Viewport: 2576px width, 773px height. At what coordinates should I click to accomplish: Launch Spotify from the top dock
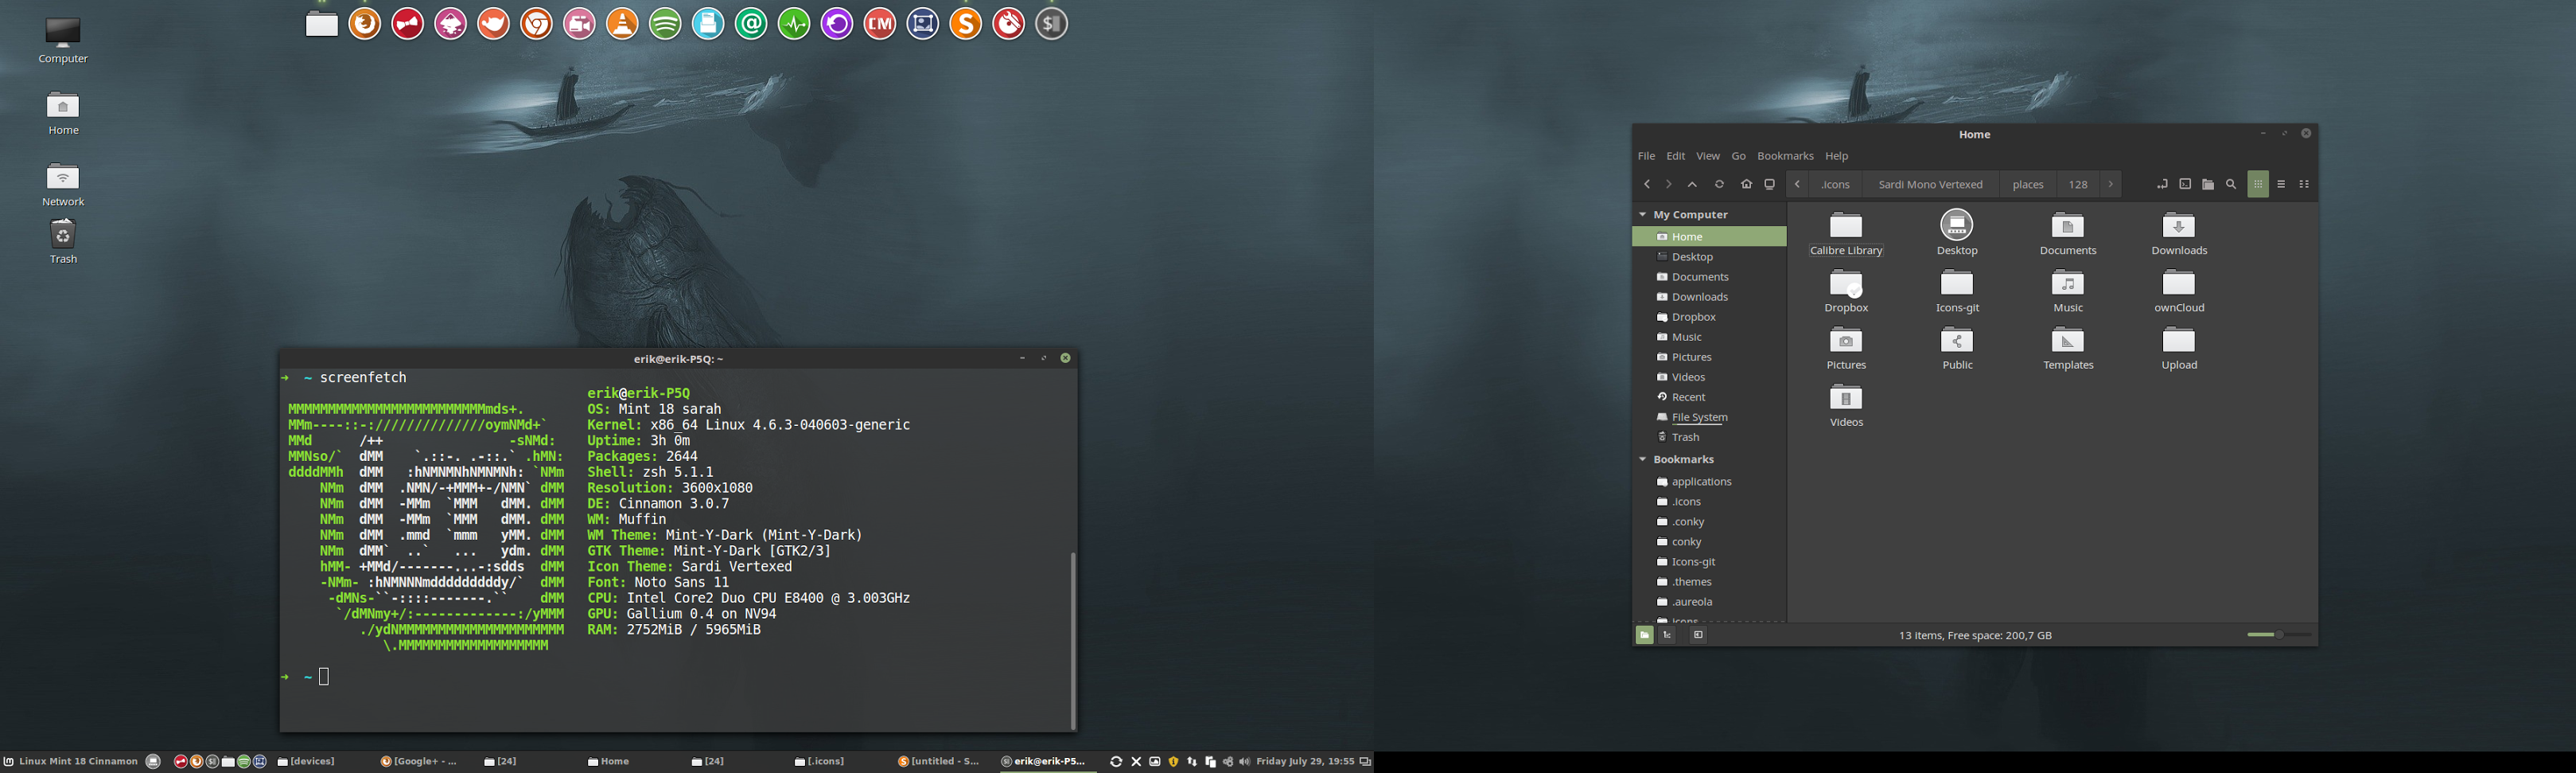(666, 23)
